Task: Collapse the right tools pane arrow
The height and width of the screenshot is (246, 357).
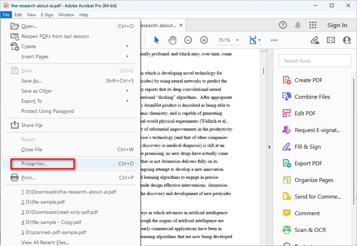Action: click(270, 147)
